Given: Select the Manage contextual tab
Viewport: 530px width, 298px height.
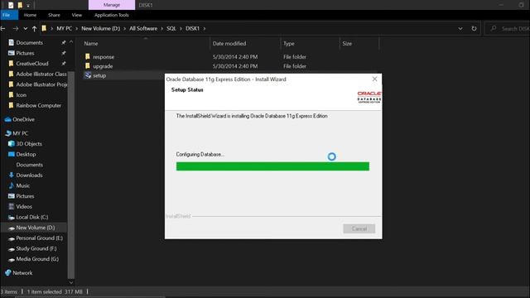Looking at the screenshot, I should (x=112, y=5).
